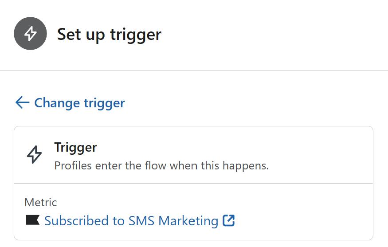
Task: Open the Subscribed to SMS Marketing metric link
Action: [x=131, y=221]
